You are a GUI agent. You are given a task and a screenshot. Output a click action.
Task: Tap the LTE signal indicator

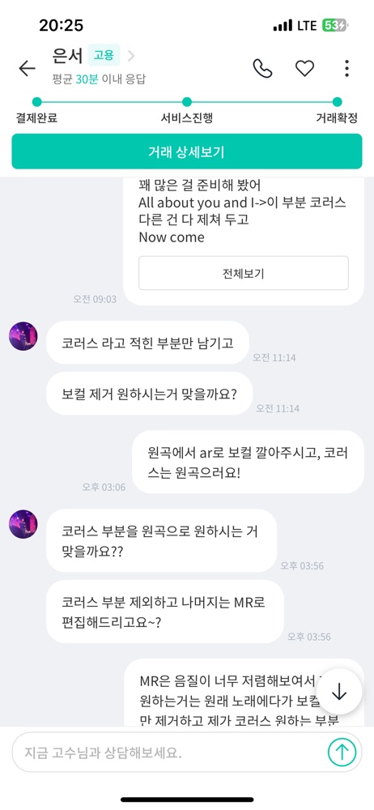point(308,25)
